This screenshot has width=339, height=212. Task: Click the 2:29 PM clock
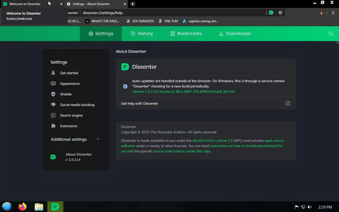coord(325,207)
